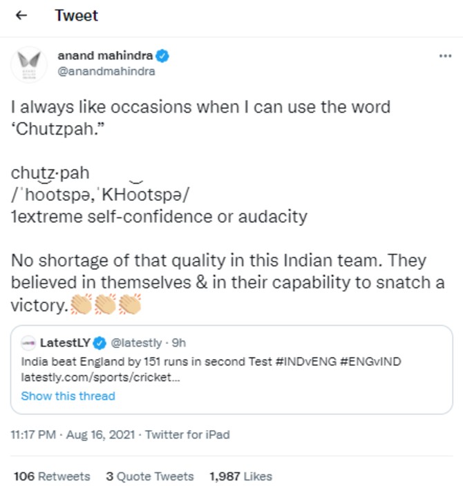Click the LatestLY avatar in quoted tweet

[x=28, y=342]
